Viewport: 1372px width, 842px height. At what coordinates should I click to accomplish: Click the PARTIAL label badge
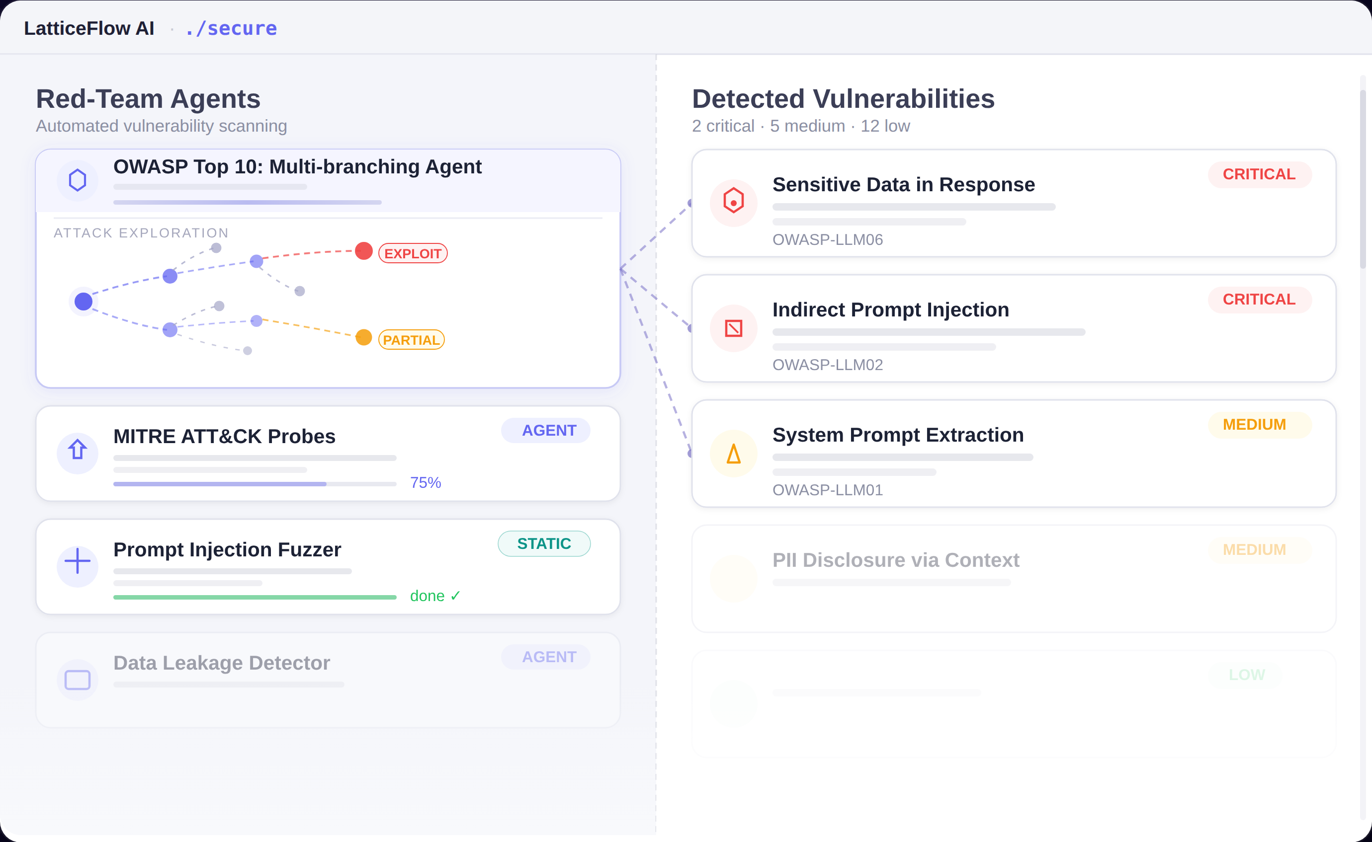click(411, 340)
